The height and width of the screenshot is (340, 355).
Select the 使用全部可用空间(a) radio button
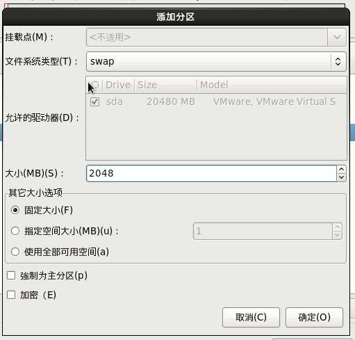coord(15,252)
